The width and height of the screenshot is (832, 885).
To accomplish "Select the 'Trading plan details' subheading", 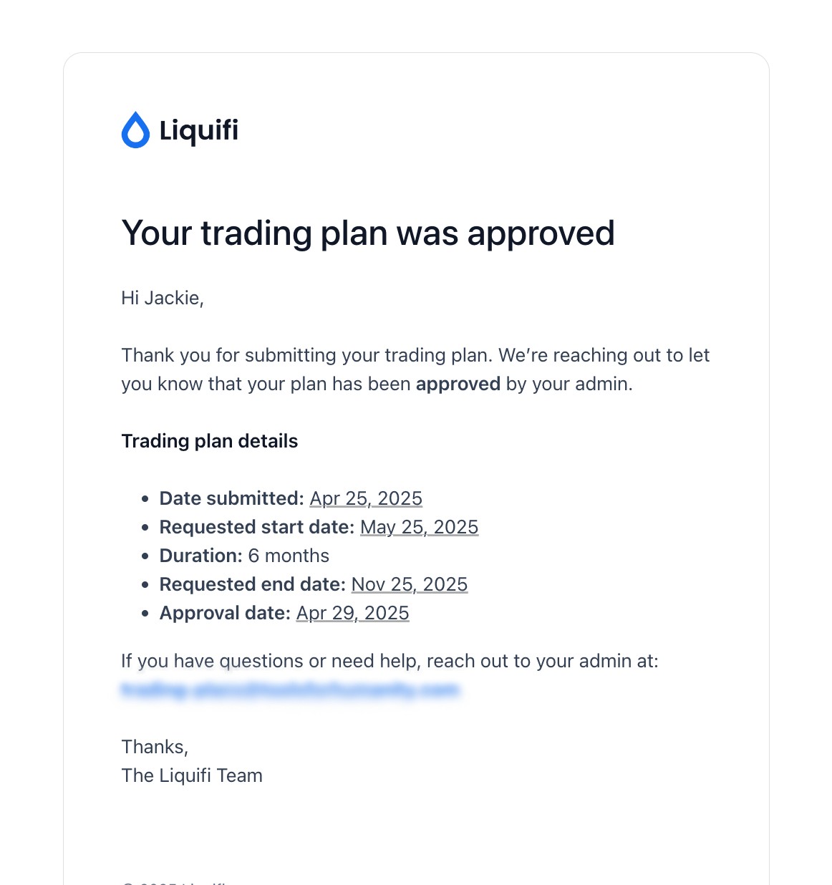I will [210, 441].
